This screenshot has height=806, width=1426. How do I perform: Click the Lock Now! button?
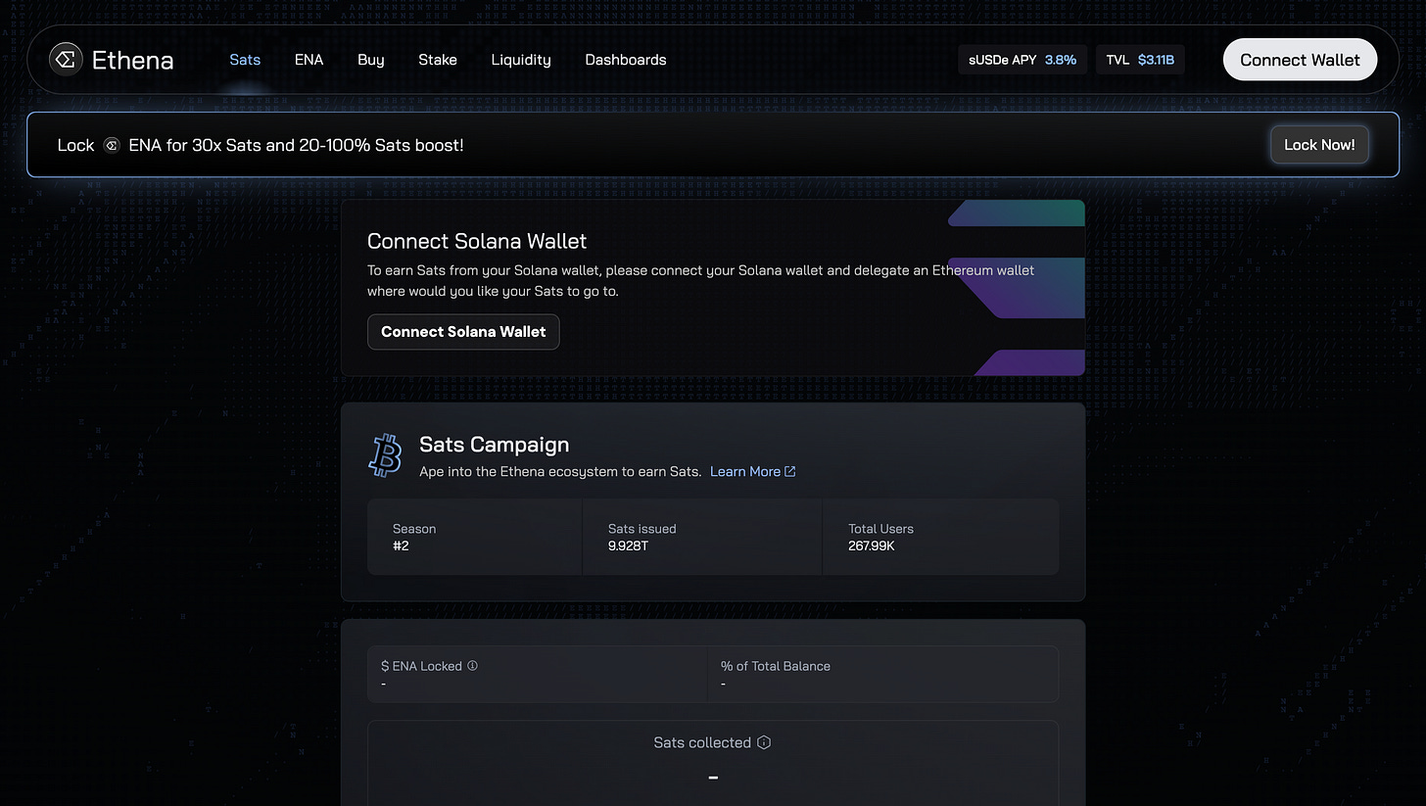pos(1319,145)
